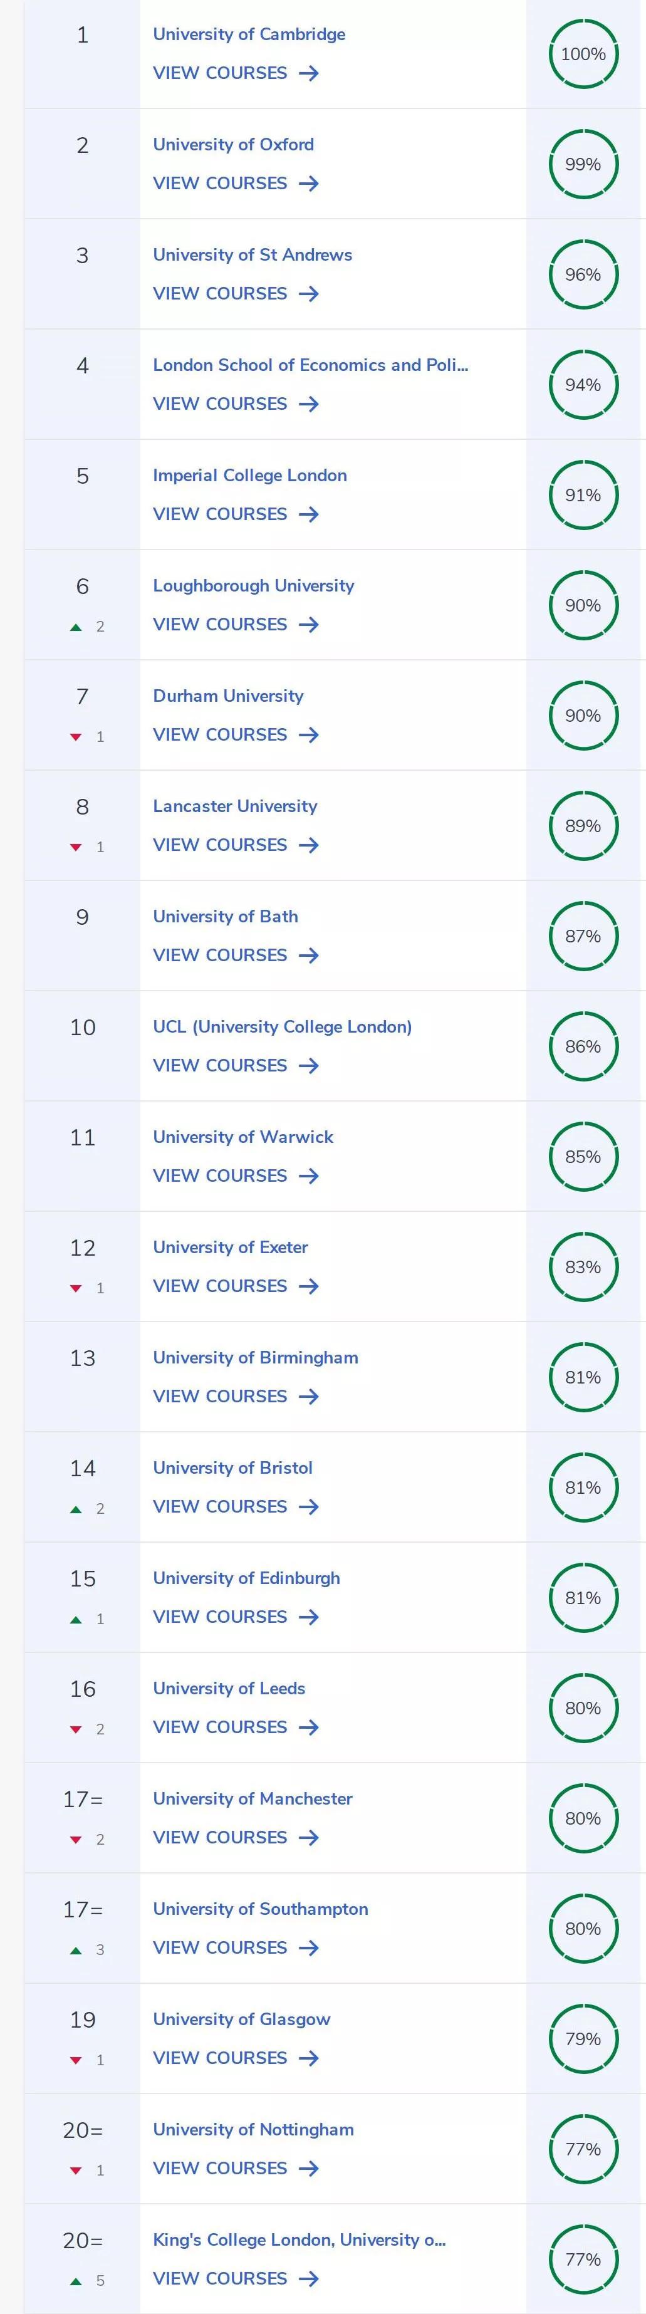Click the 81% score circle for Birmingham
The width and height of the screenshot is (646, 2314).
583,1377
